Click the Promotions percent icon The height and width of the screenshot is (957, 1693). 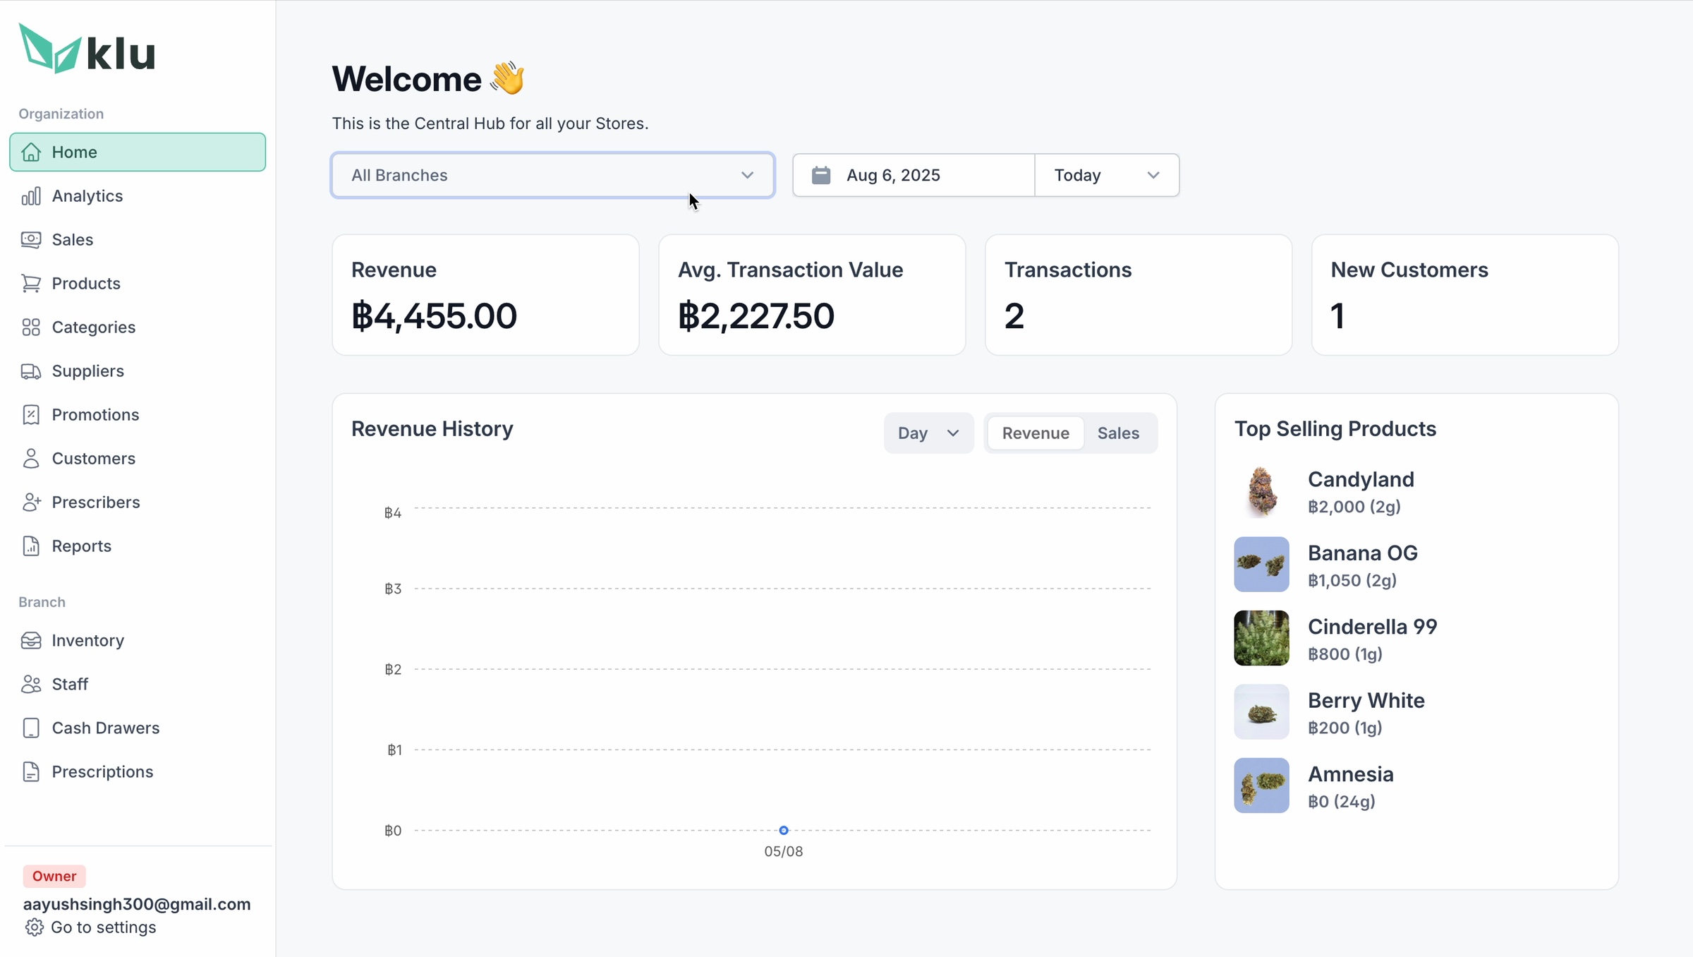pos(31,414)
